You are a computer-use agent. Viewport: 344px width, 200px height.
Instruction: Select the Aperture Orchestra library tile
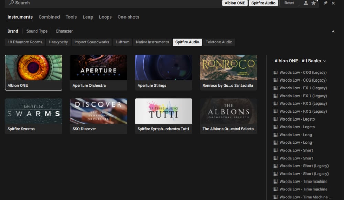(x=98, y=73)
